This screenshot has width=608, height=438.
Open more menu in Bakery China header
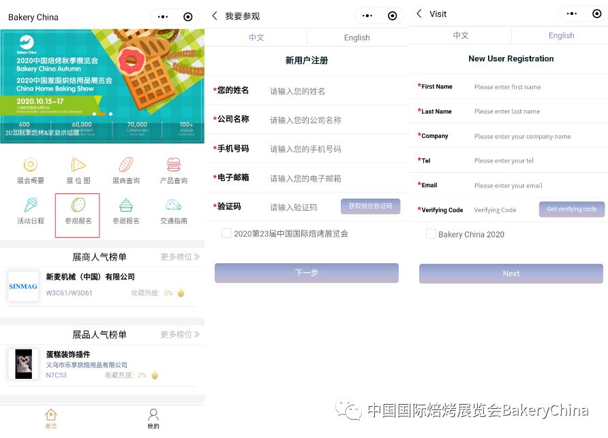[x=163, y=16]
